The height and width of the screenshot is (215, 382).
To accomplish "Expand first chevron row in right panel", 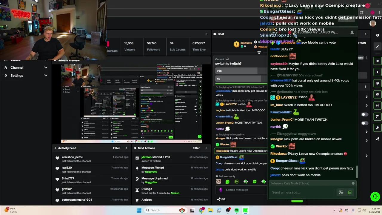I will (x=366, y=97).
